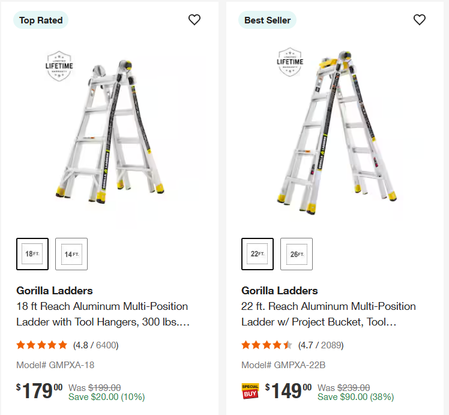This screenshot has width=449, height=415.
Task: Click Gorilla Ladders brand above 22 ft ladder
Action: (280, 291)
